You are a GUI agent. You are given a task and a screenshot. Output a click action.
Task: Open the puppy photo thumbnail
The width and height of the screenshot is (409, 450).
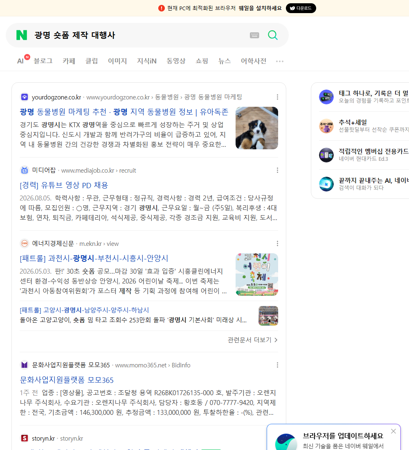[256, 128]
